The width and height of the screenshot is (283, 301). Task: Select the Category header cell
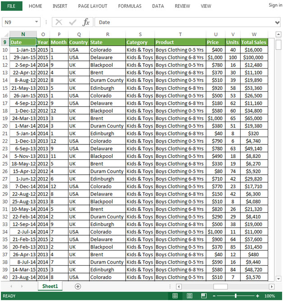coord(140,42)
